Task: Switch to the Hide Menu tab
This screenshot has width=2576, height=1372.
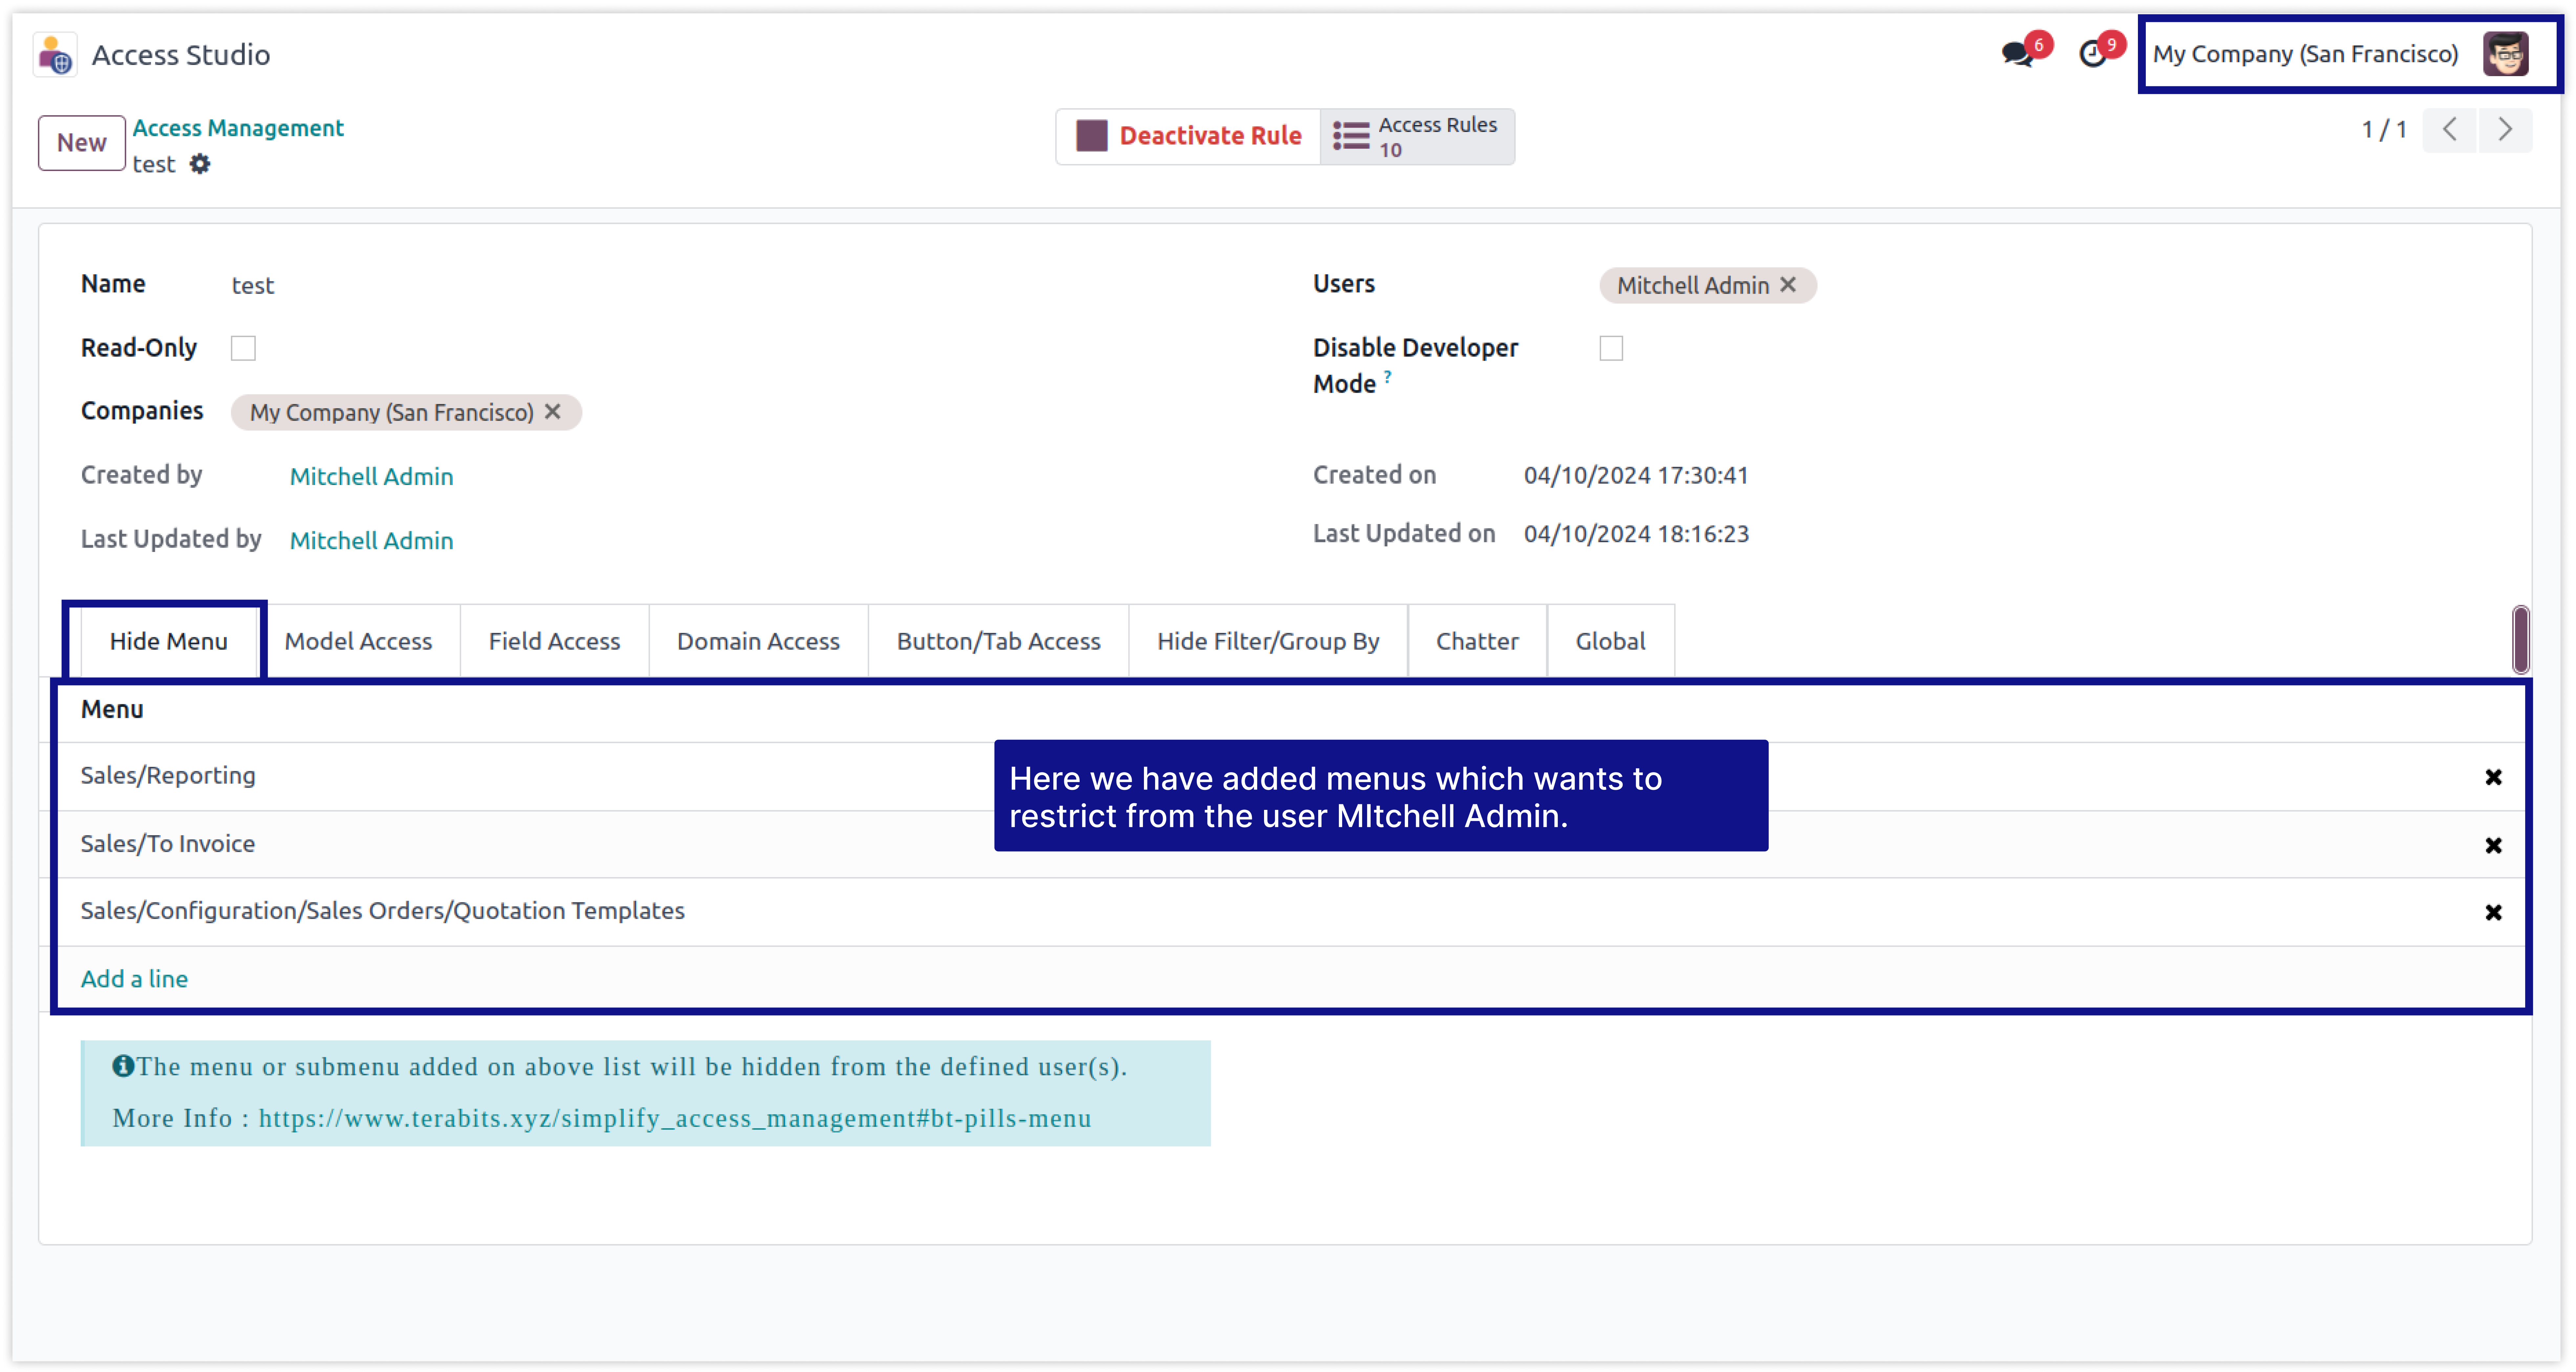Action: [169, 641]
